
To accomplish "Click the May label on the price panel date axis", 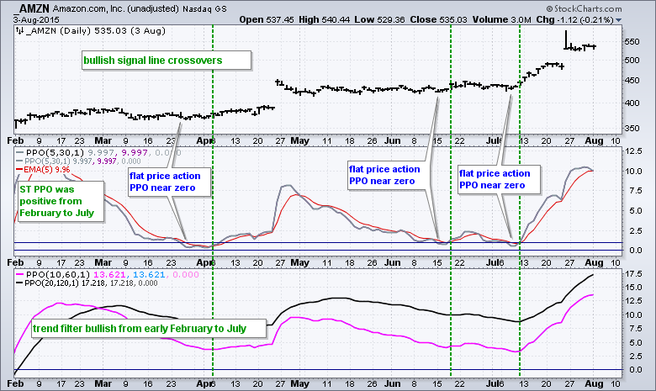I will pyautogui.click(x=299, y=141).
